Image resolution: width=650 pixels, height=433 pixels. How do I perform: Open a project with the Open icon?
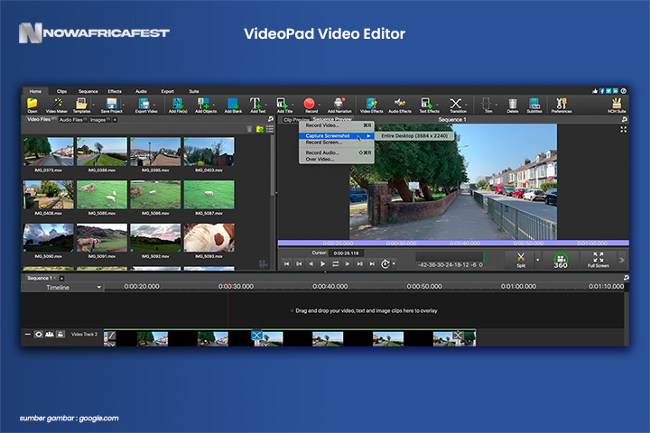coord(32,105)
